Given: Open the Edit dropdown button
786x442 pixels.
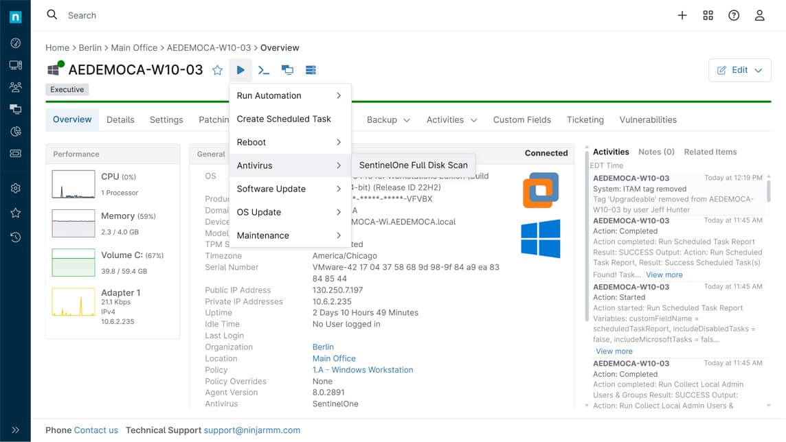Looking at the screenshot, I should 739,70.
